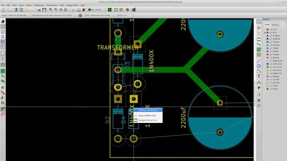
Task: Click the Eco1.User layer name
Action: 277,67
